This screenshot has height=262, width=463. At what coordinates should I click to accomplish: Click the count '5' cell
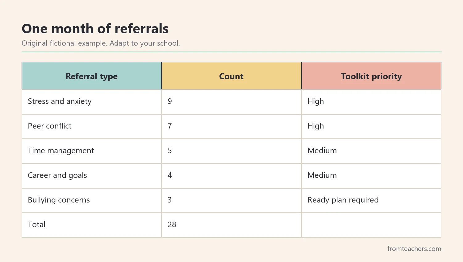[x=231, y=151]
